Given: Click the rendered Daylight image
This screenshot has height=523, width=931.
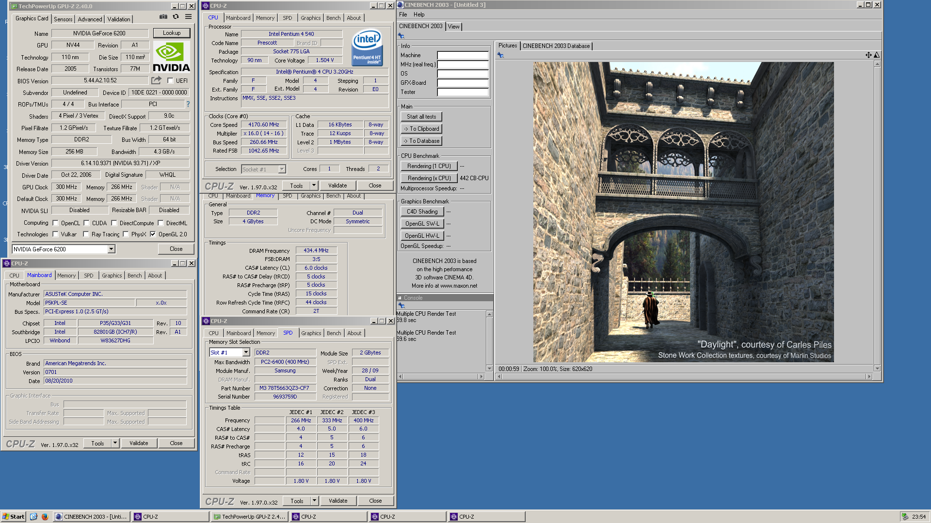Looking at the screenshot, I should (x=683, y=212).
